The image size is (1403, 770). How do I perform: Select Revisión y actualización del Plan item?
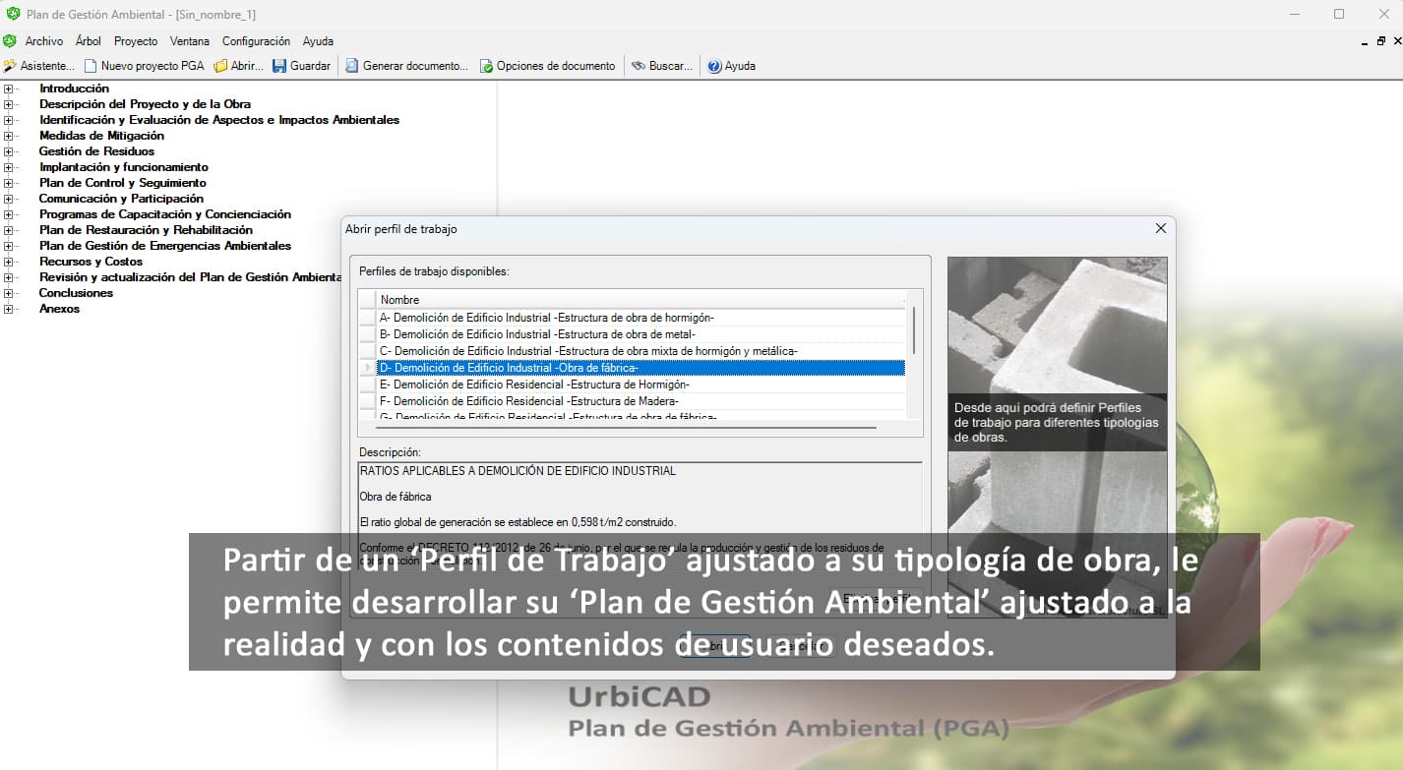click(x=190, y=277)
